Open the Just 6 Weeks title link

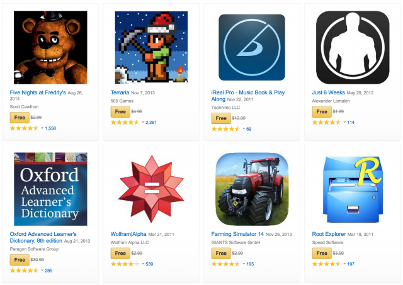(x=328, y=92)
